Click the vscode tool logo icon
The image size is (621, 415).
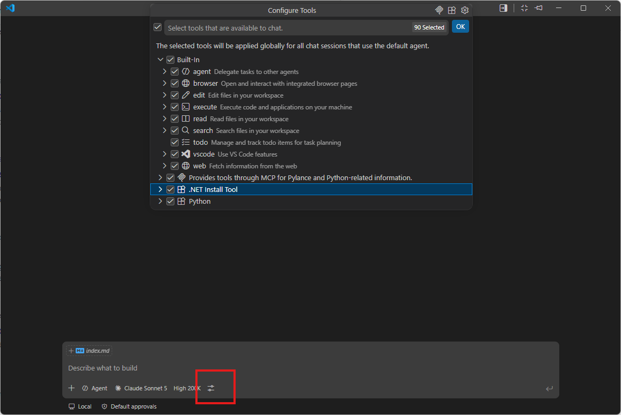[x=186, y=154]
